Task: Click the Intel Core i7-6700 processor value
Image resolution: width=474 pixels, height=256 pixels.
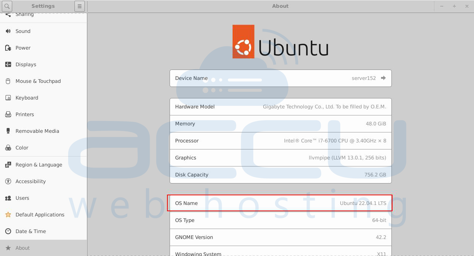Action: [x=335, y=141]
